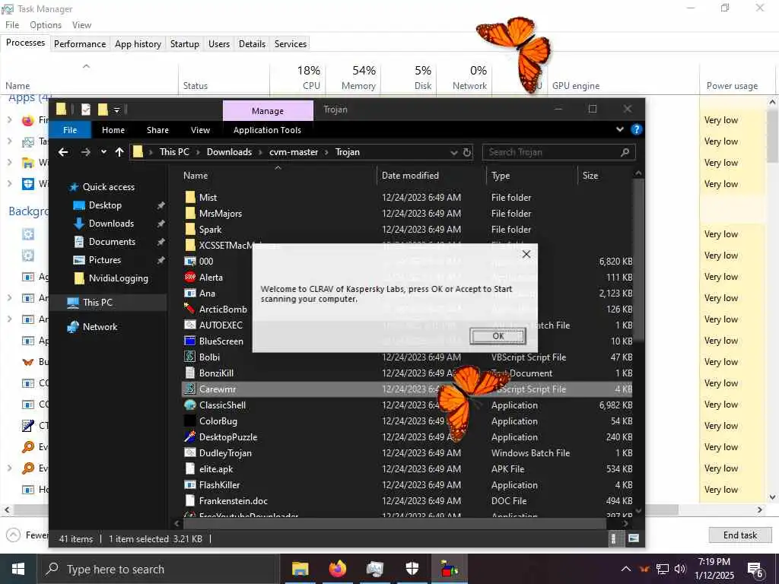Open Windows Security shield on taskbar
This screenshot has height=584, width=779.
click(412, 569)
